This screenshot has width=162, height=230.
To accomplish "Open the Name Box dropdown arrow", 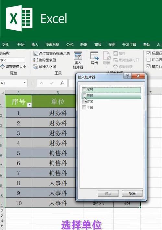I will (25, 83).
